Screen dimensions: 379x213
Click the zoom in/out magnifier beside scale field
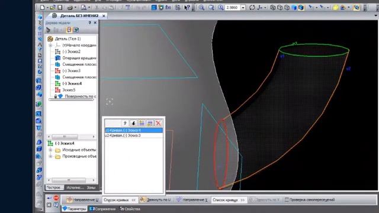pyautogui.click(x=221, y=8)
